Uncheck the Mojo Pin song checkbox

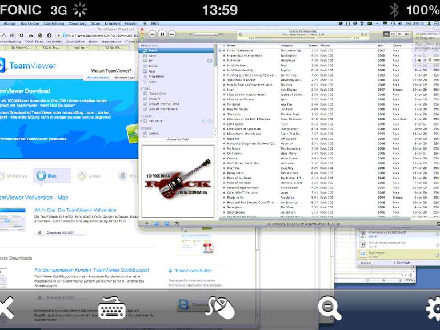point(224,139)
